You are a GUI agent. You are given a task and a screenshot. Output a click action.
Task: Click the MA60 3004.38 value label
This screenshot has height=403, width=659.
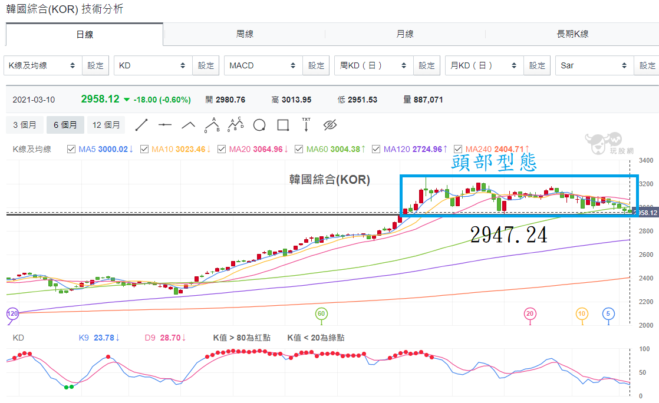336,149
